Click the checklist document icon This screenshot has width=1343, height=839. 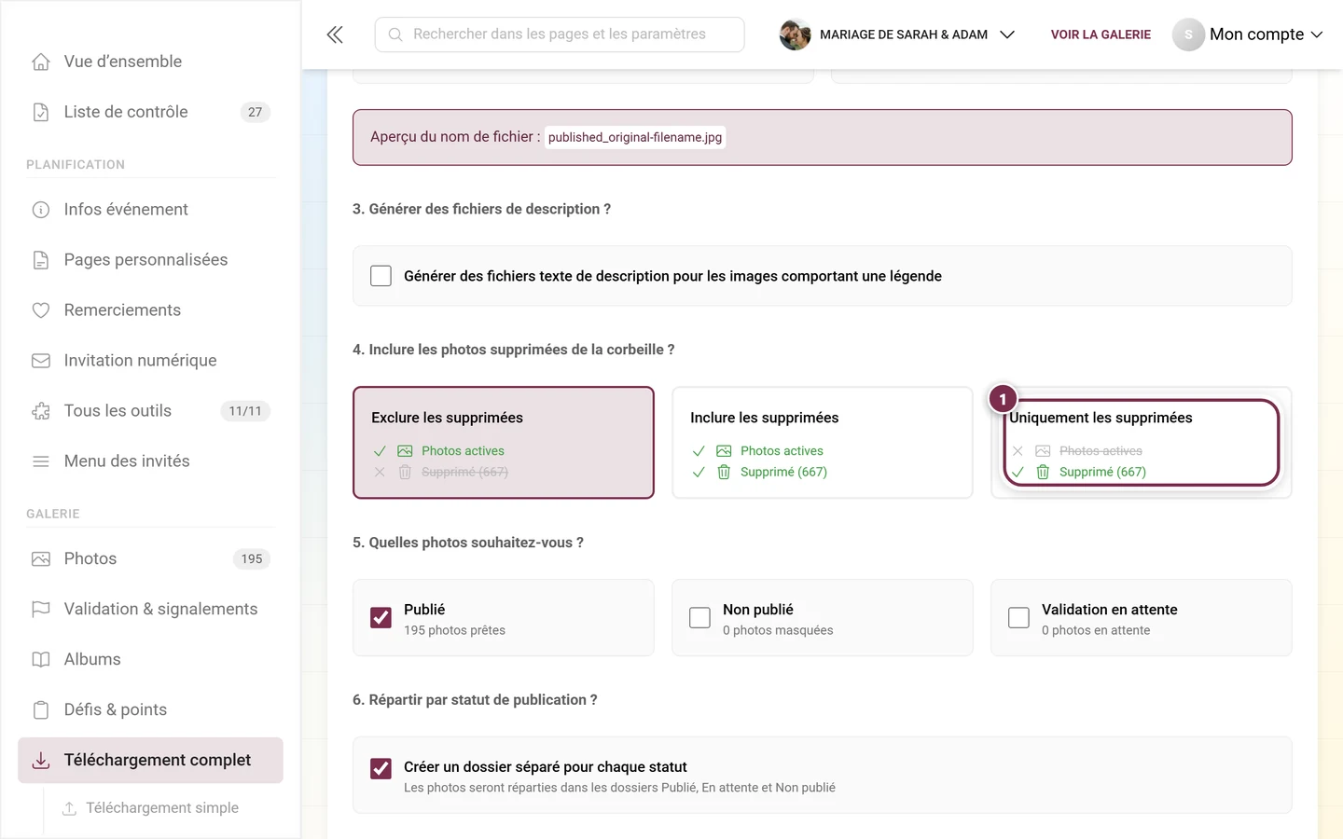(41, 112)
